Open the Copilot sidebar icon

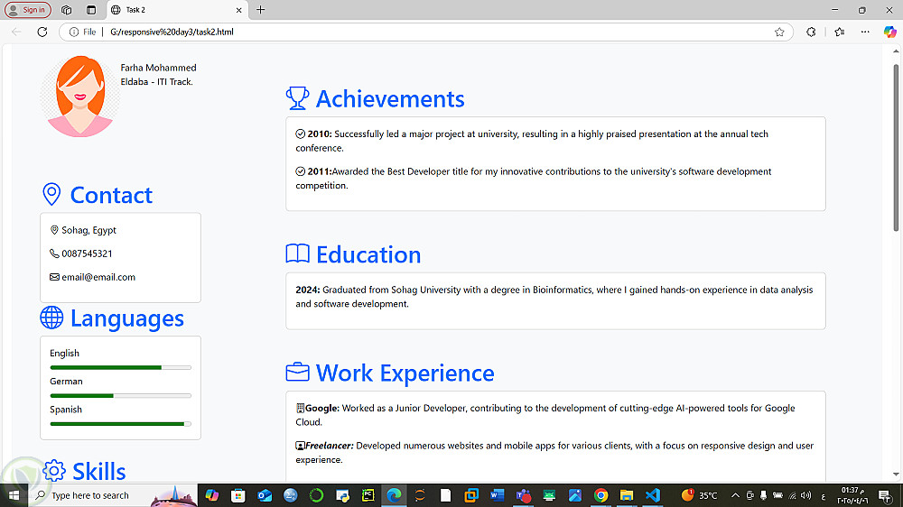pyautogui.click(x=889, y=32)
